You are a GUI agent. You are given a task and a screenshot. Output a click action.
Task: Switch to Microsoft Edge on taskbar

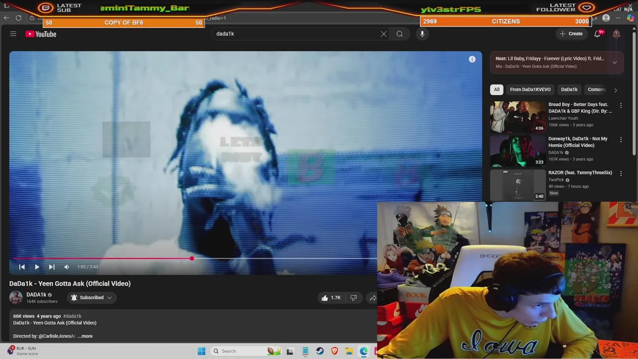tap(364, 351)
